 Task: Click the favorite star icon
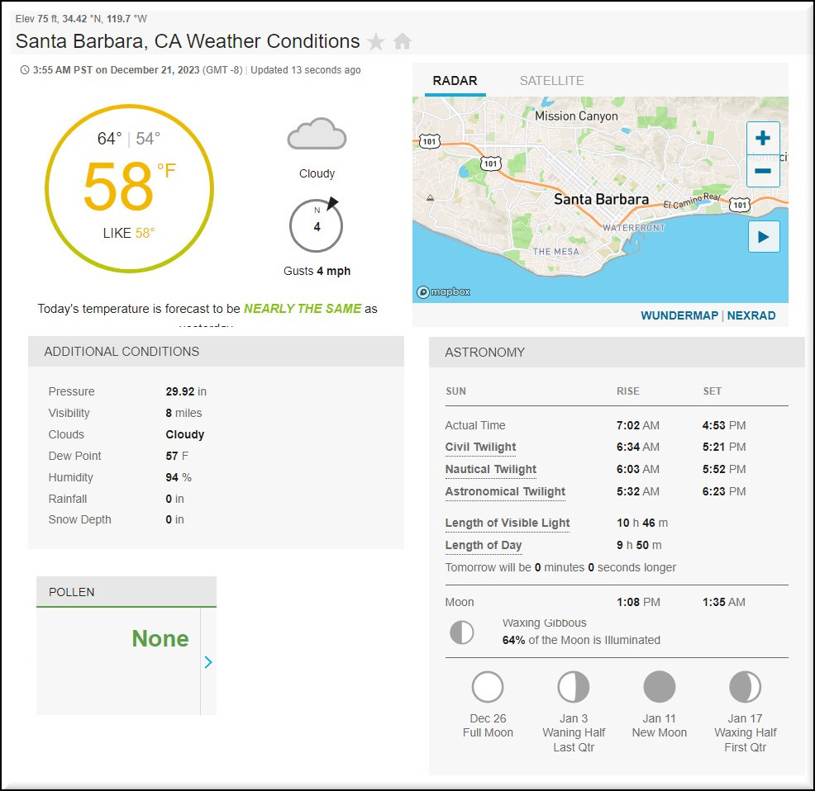pos(376,42)
